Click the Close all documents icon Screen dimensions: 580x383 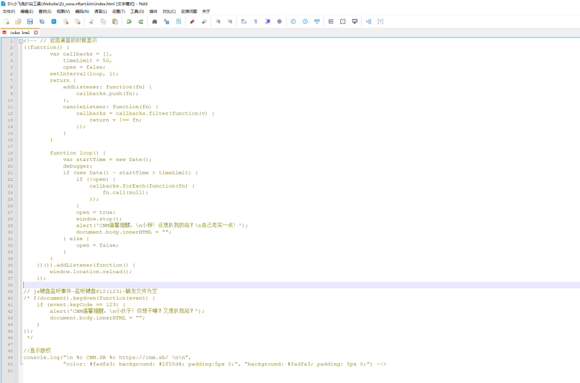click(78, 22)
